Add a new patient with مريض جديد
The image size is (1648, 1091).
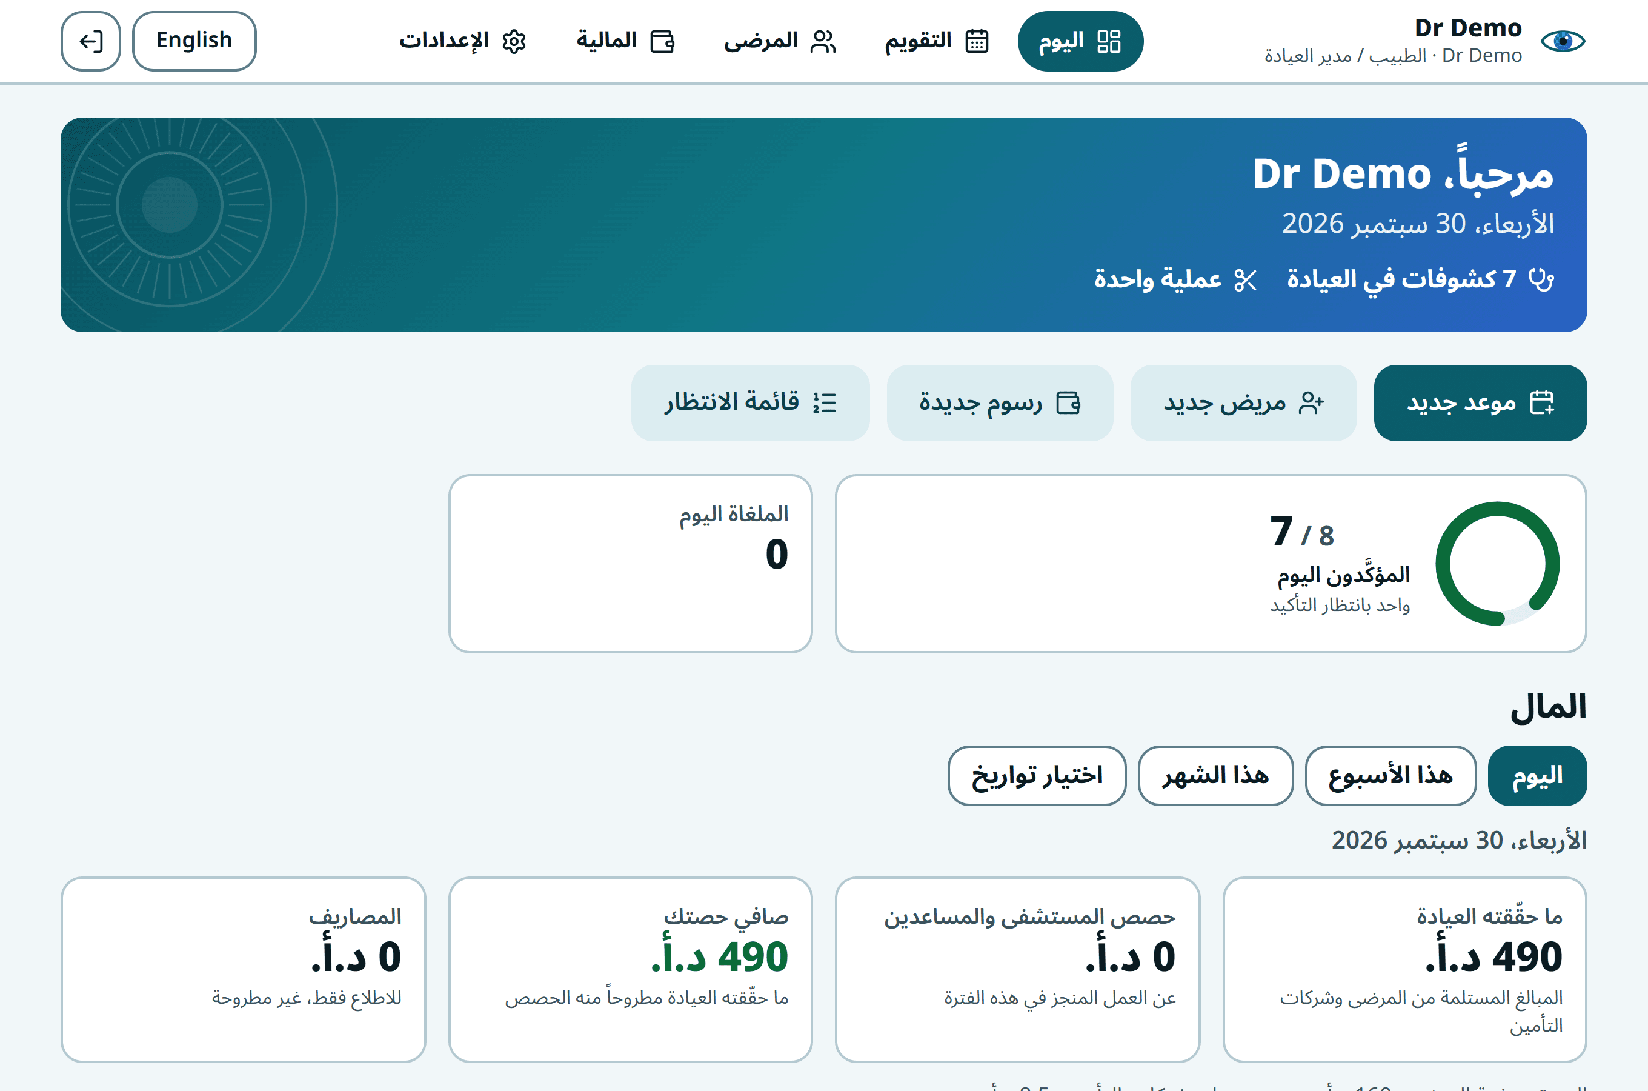click(x=1243, y=403)
